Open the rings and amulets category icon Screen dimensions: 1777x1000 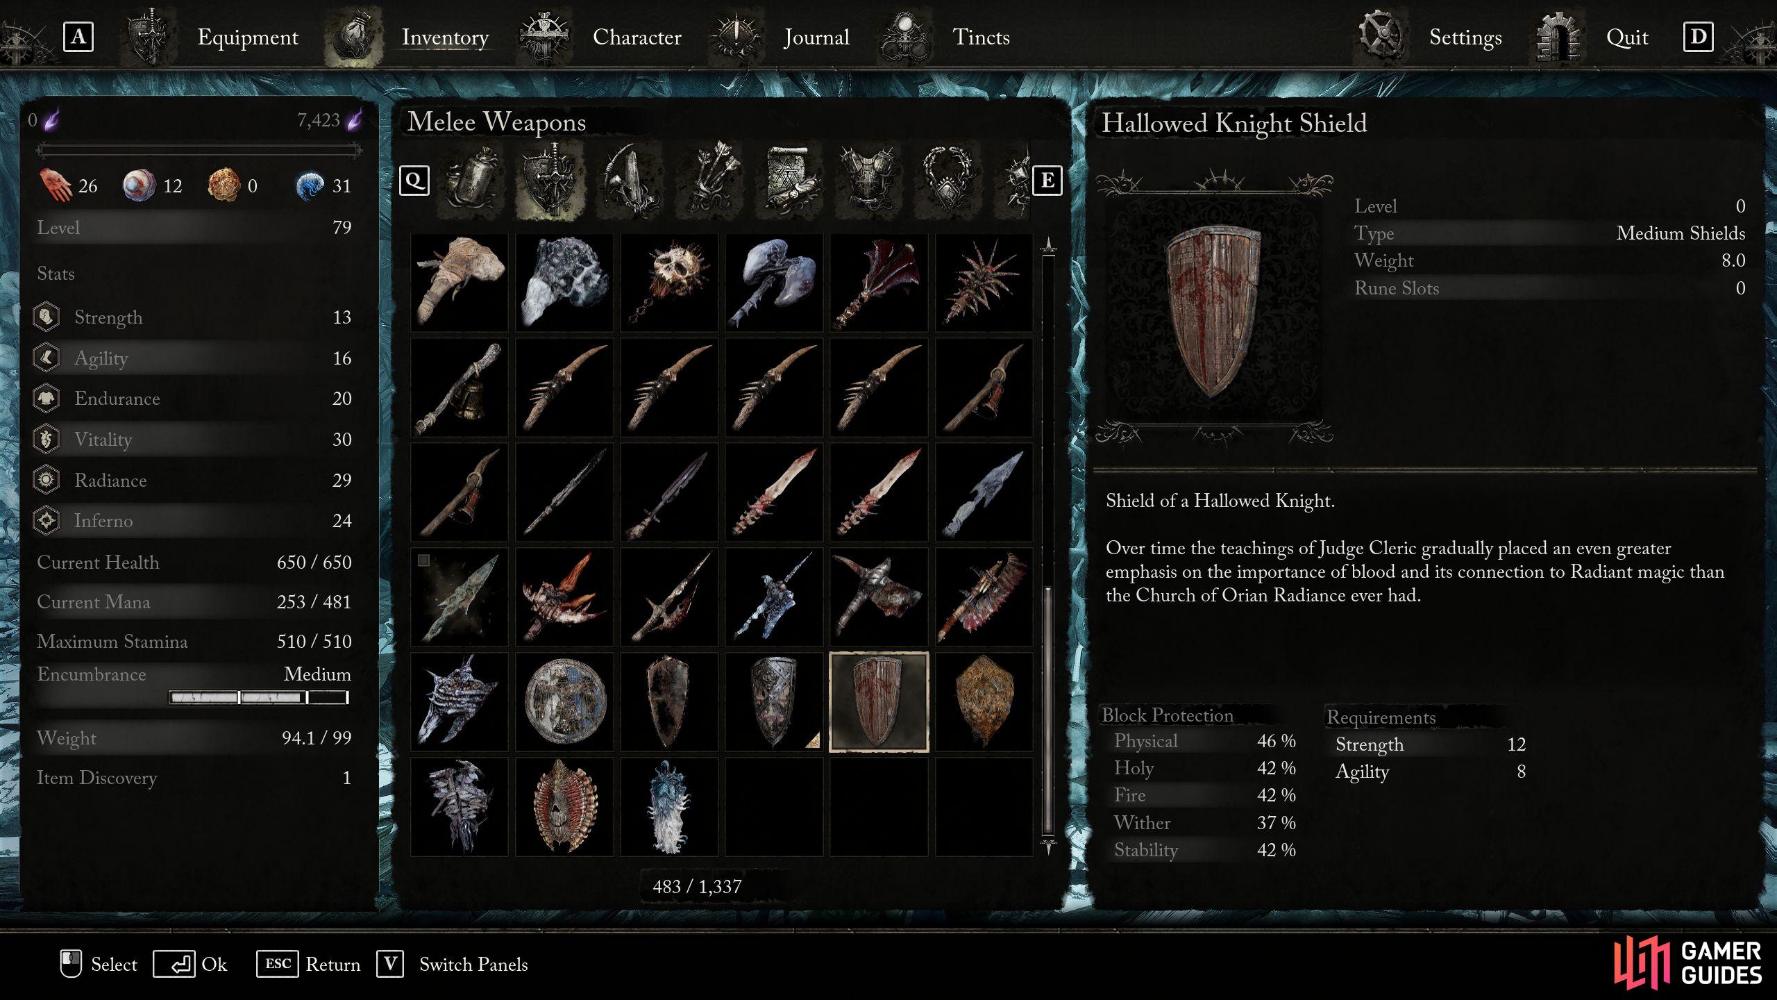[x=948, y=181]
